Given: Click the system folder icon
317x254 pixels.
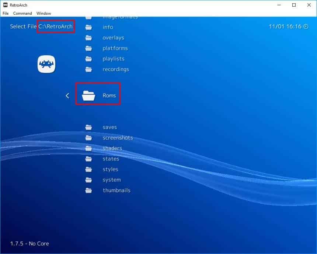Looking at the screenshot, I should 88,180.
